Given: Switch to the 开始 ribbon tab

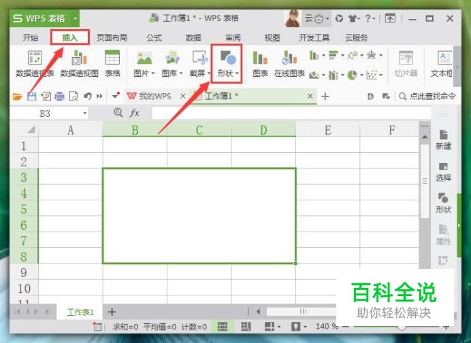Looking at the screenshot, I should point(31,38).
